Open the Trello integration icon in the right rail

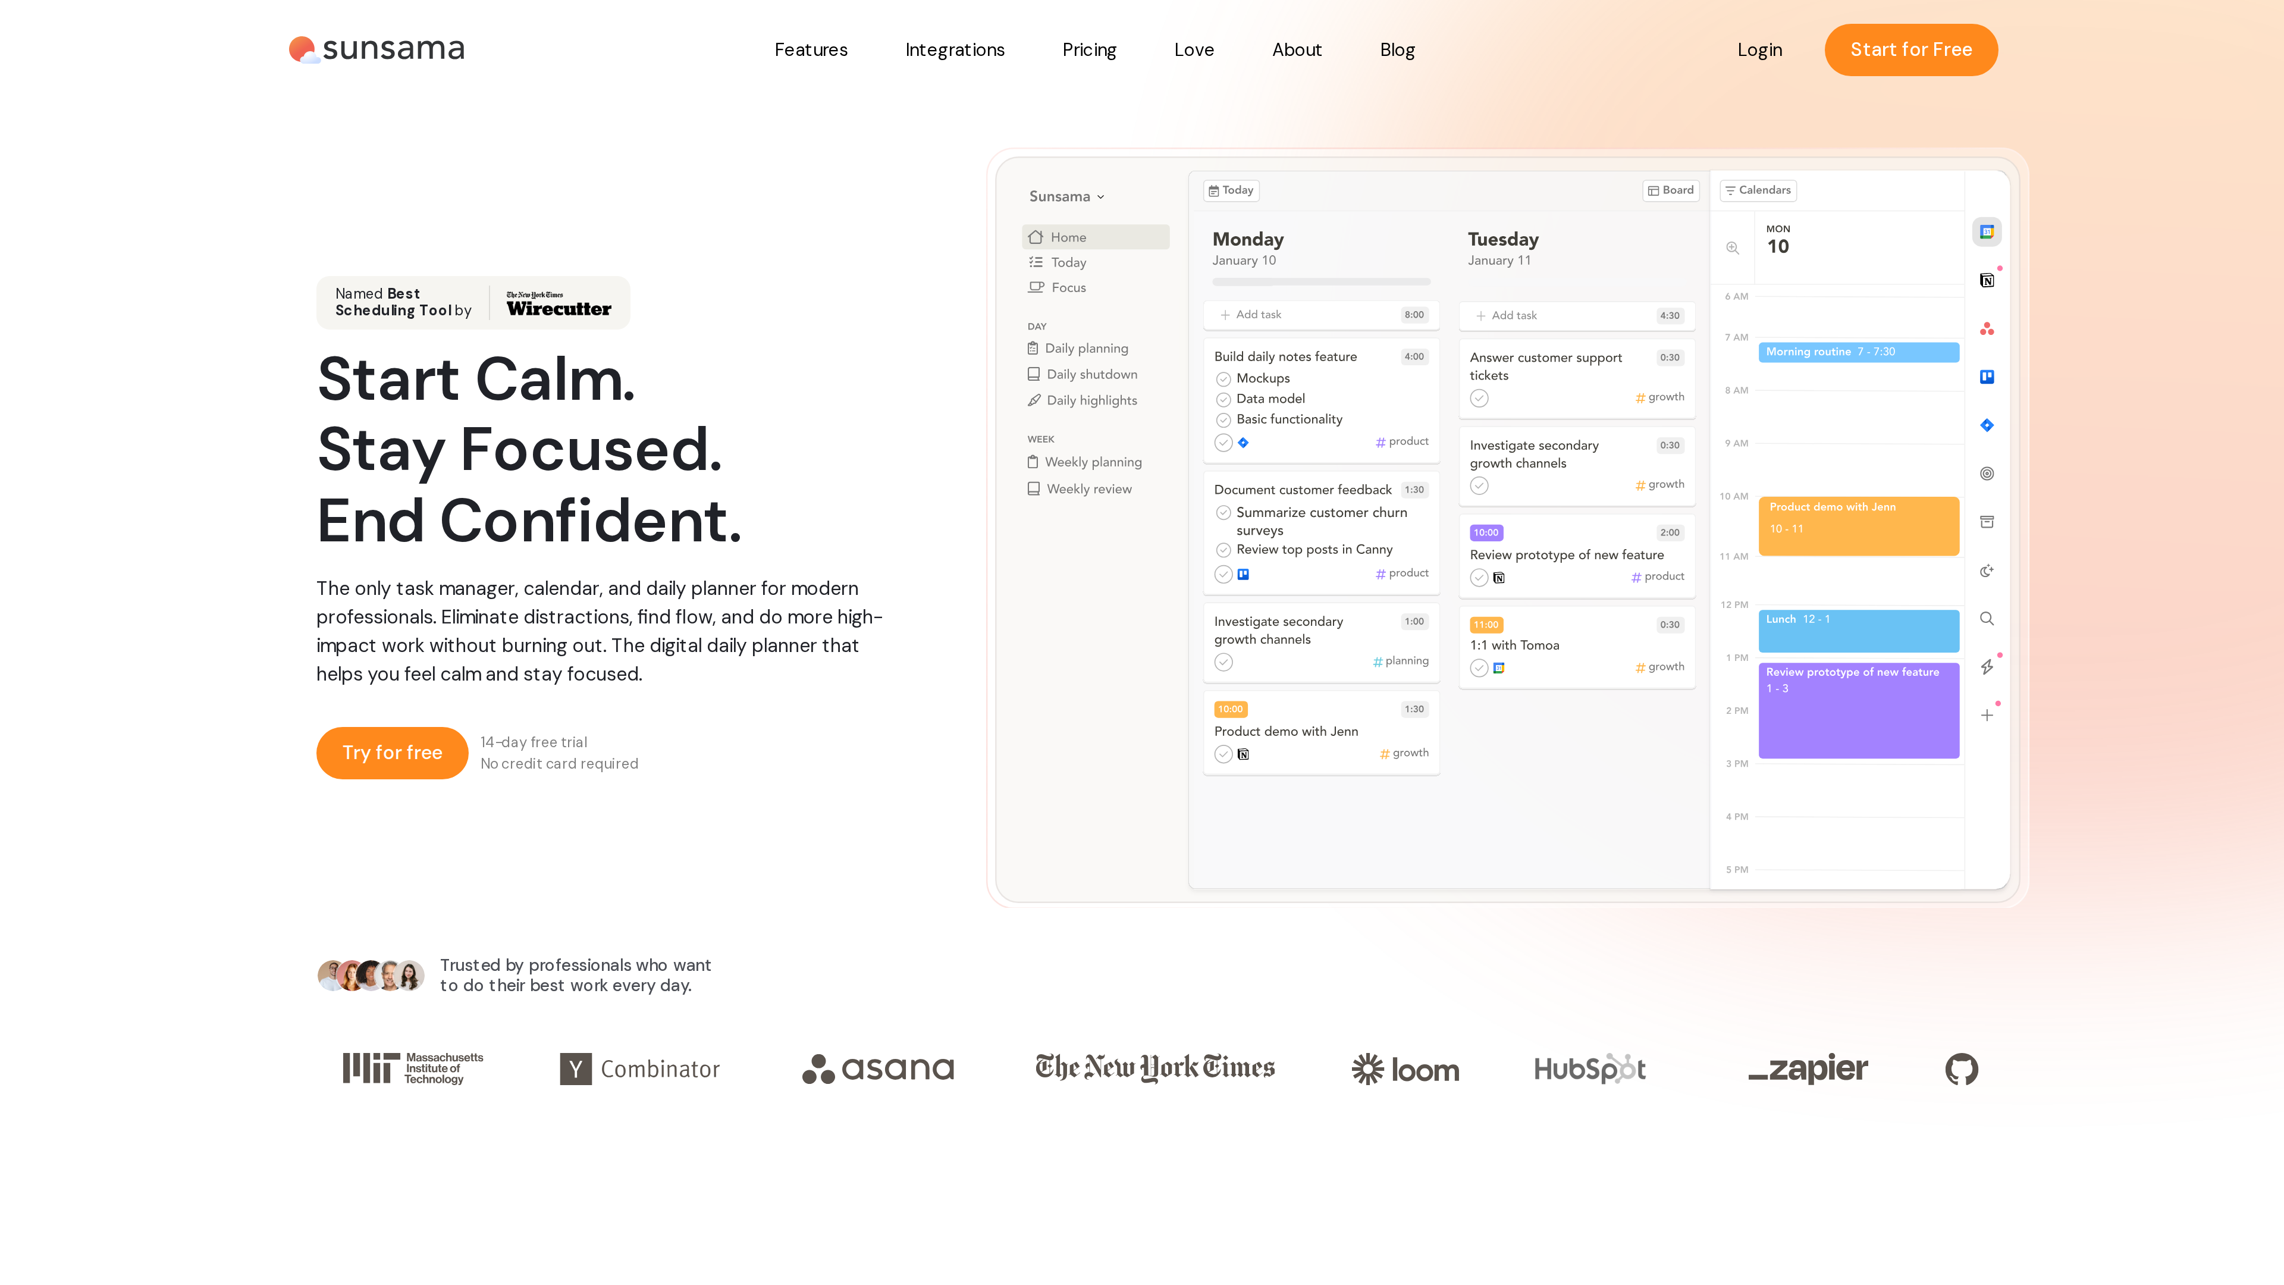[x=1987, y=377]
